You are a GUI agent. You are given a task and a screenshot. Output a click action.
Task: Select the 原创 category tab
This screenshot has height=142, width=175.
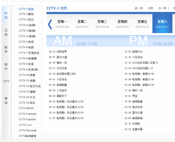(x=6, y=100)
